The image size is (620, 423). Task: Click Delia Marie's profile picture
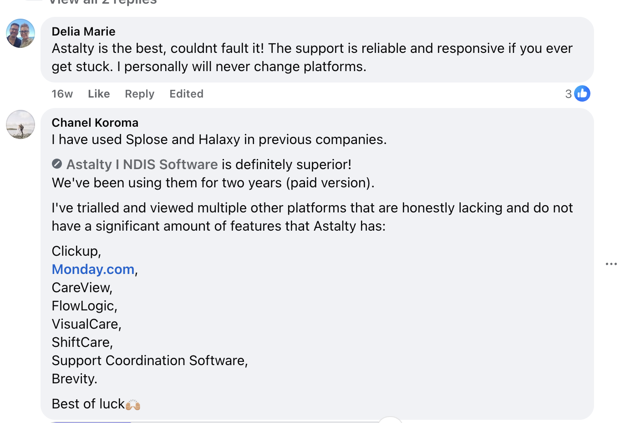20,33
